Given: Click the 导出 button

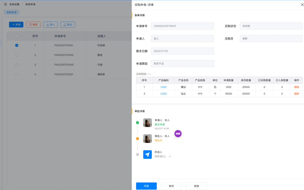Looking at the screenshot, I should (68, 25).
